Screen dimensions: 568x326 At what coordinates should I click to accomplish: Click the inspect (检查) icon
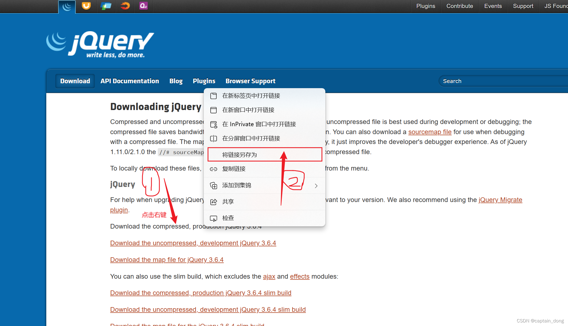[x=214, y=218]
